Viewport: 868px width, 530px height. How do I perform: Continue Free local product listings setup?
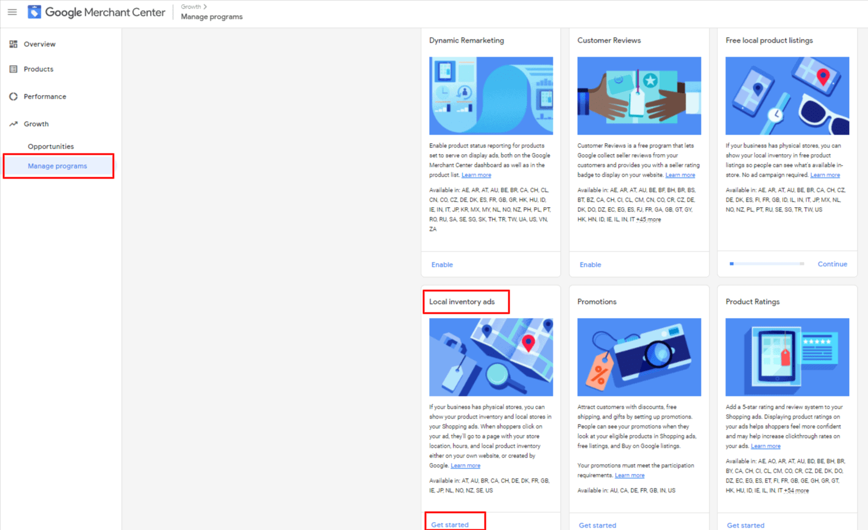(832, 264)
